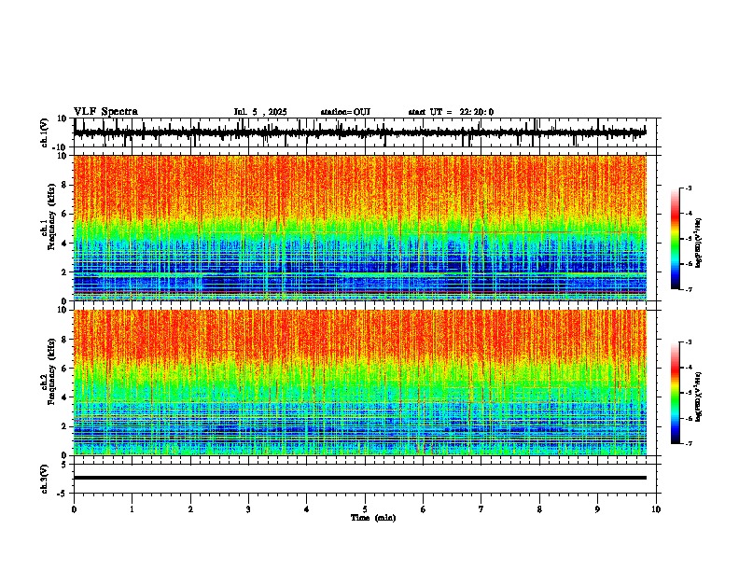Click the "Time (min)" x-axis label
This screenshot has width=739, height=571.
pos(373,518)
